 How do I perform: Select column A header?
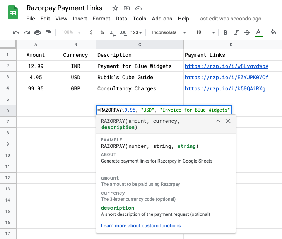[36, 44]
